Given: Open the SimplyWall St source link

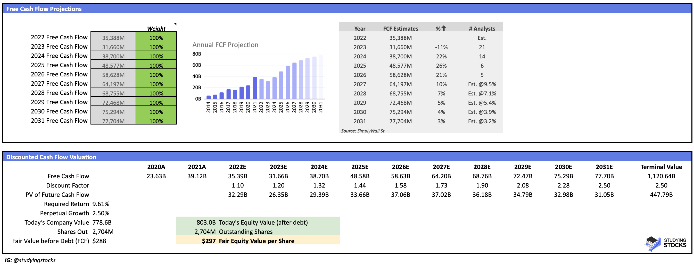Looking at the screenshot, I should pos(371,131).
